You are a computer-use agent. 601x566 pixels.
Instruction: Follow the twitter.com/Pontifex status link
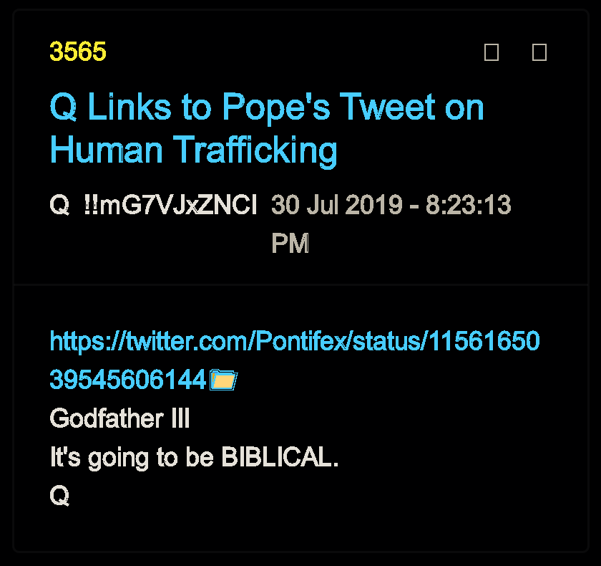pos(294,341)
